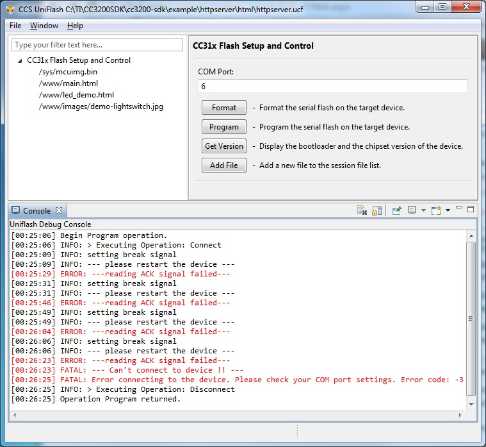Click the 'Executing Operation: Connect' console line
The width and height of the screenshot is (486, 447).
tap(117, 245)
